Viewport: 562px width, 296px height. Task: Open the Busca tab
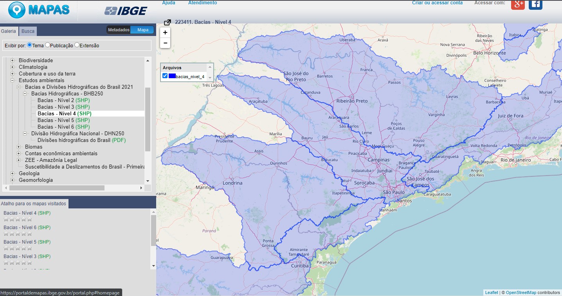coord(28,31)
